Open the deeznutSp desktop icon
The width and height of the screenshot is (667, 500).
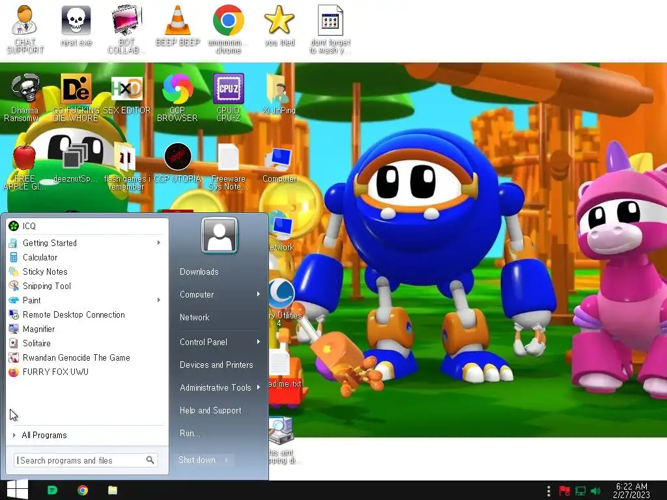coord(76,162)
